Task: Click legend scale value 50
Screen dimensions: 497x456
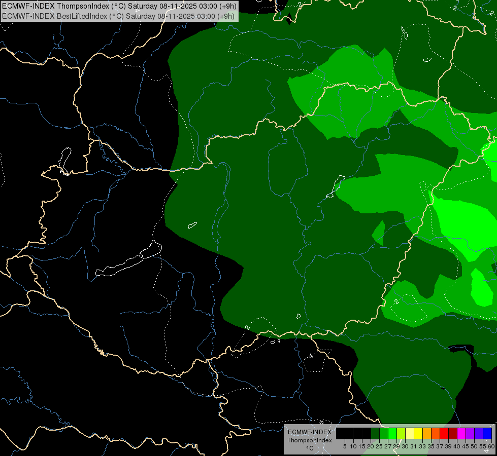Action: (x=474, y=446)
